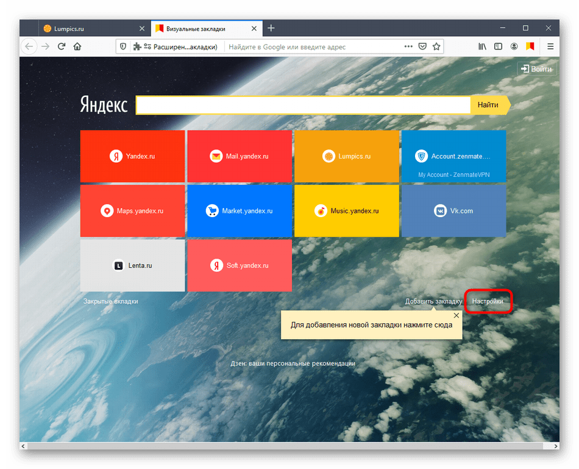Open the Firefox account icon

coord(514,46)
